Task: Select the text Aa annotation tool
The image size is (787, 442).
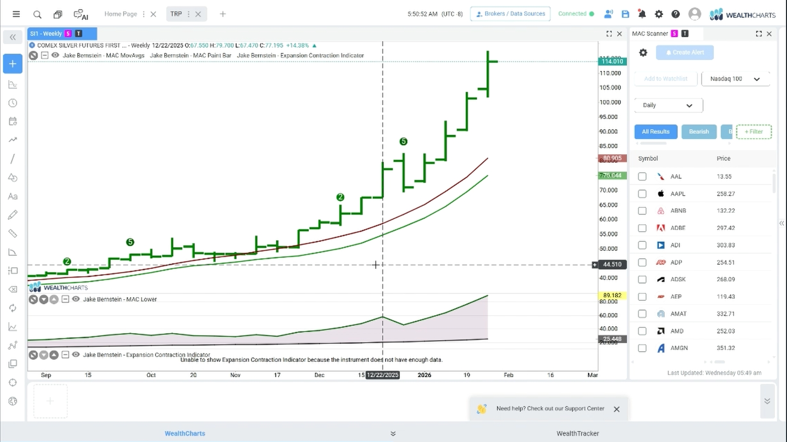Action: [x=13, y=196]
